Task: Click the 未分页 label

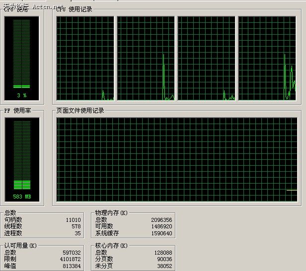Action: (104, 266)
